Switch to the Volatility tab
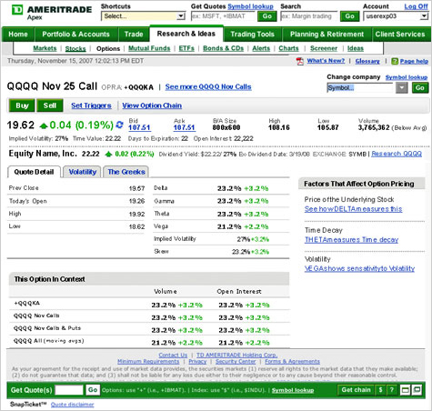Viewport: 432px width, 411px height. point(82,172)
